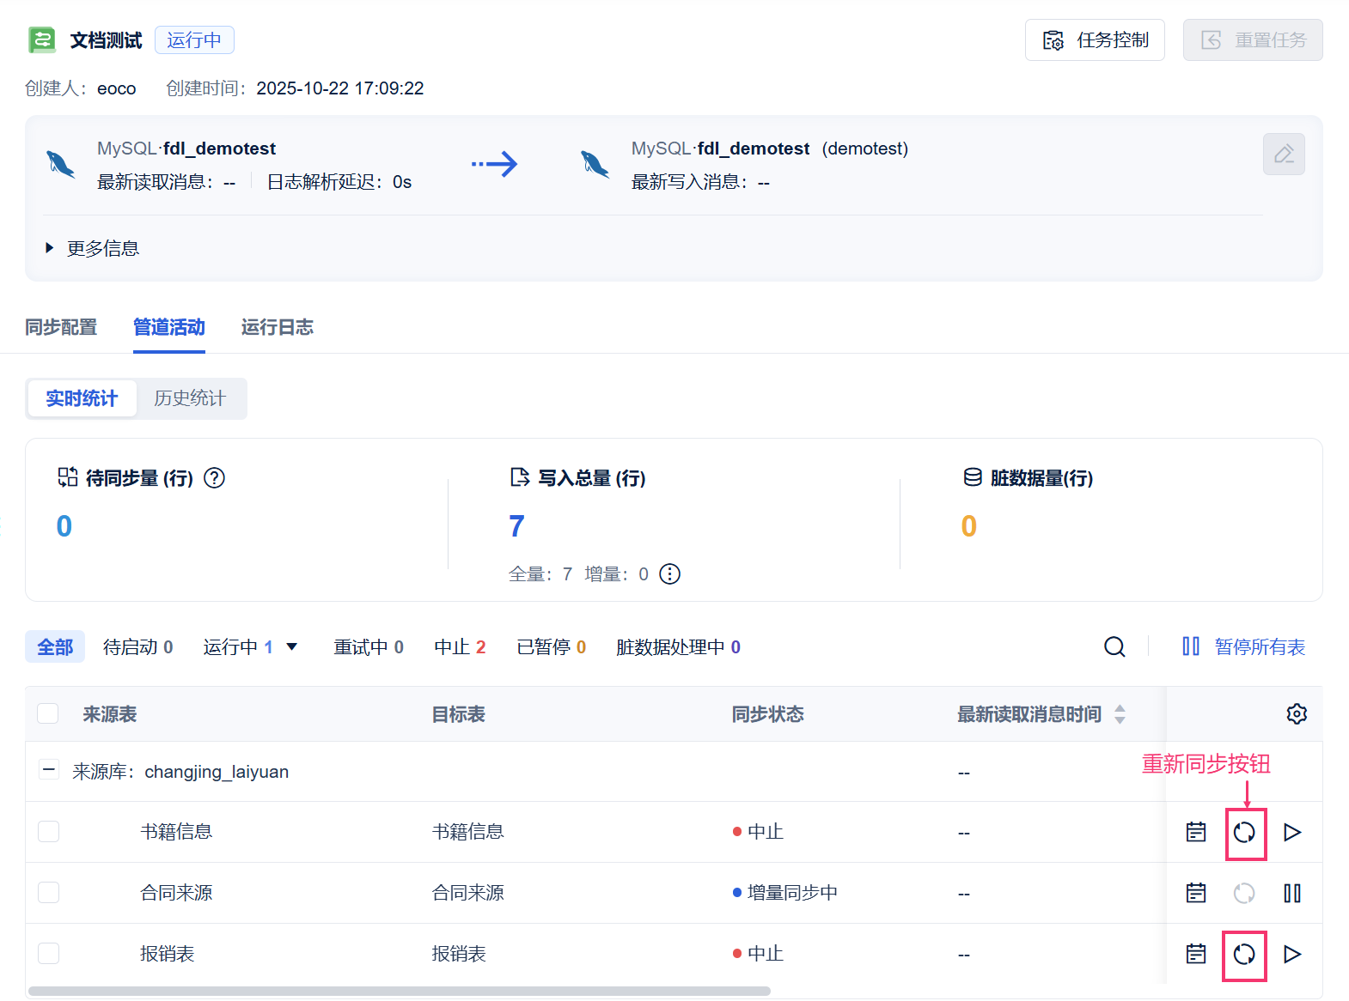Pause the 合同来源 table sync
The image size is (1349, 1001).
click(1292, 893)
